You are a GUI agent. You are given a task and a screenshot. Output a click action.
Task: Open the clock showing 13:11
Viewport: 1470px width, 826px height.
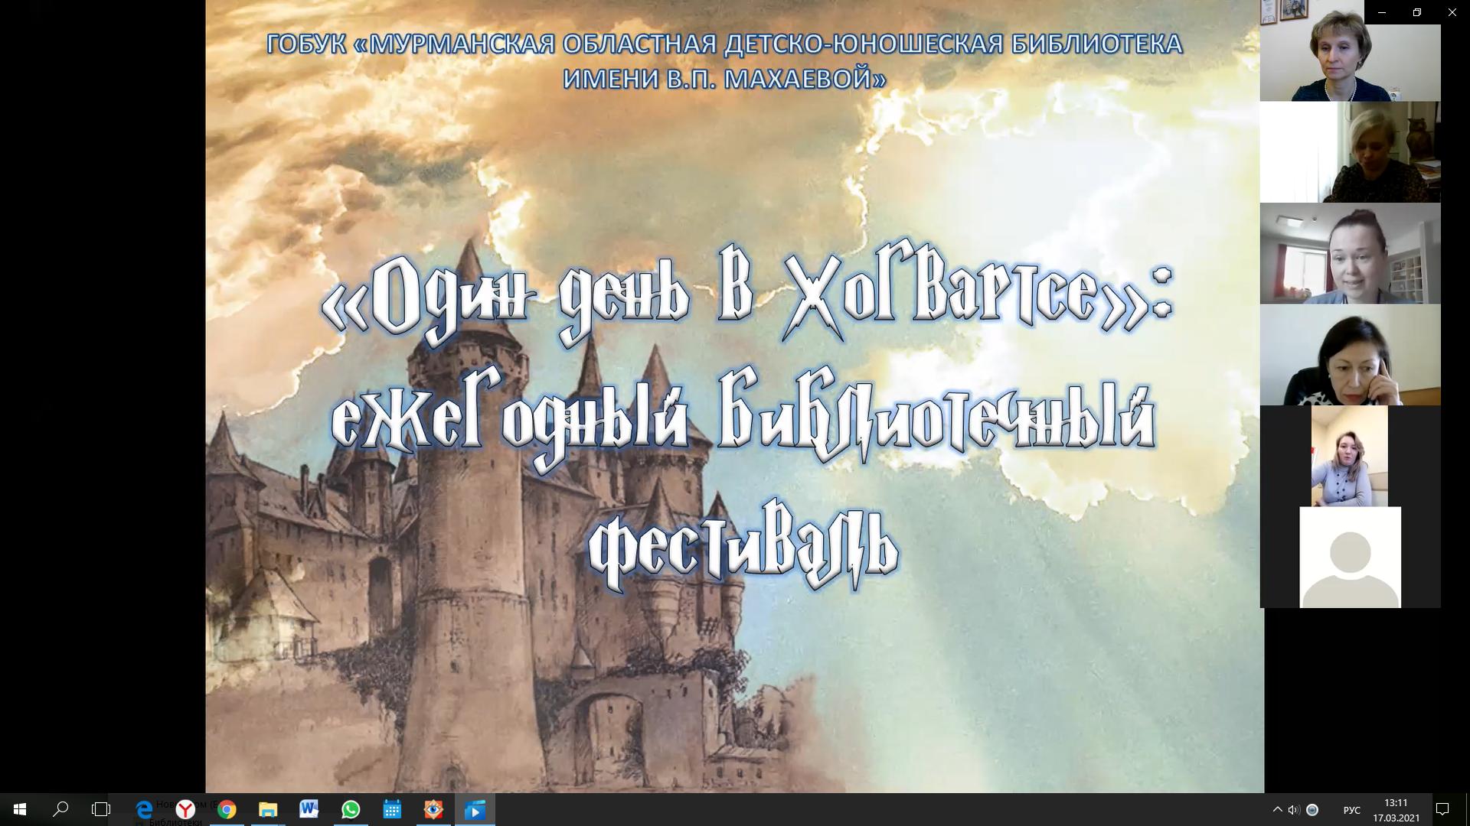click(1396, 809)
